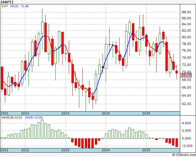
Task: Click 2025 on the MACD panel timeline
Action: click(146, 150)
